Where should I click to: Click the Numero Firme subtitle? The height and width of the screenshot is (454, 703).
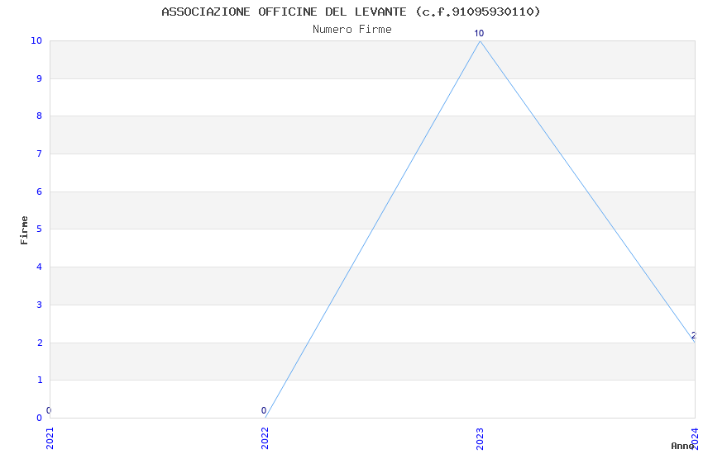pyautogui.click(x=352, y=30)
